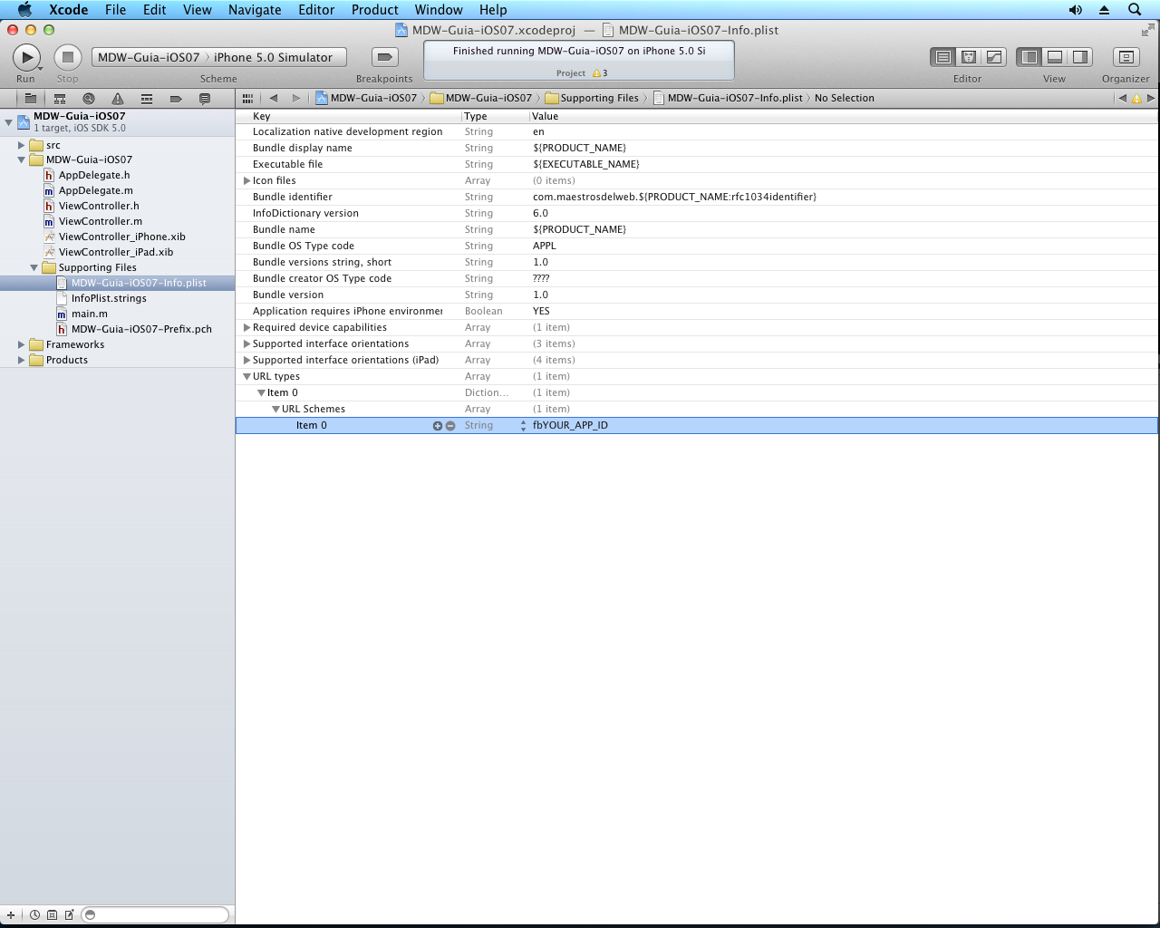The image size is (1160, 928).
Task: Remove the Item 0 row with minus button
Action: (x=450, y=426)
